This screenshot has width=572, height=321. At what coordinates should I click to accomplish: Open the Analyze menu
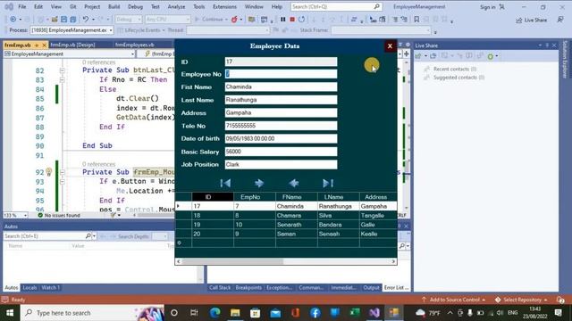176,6
